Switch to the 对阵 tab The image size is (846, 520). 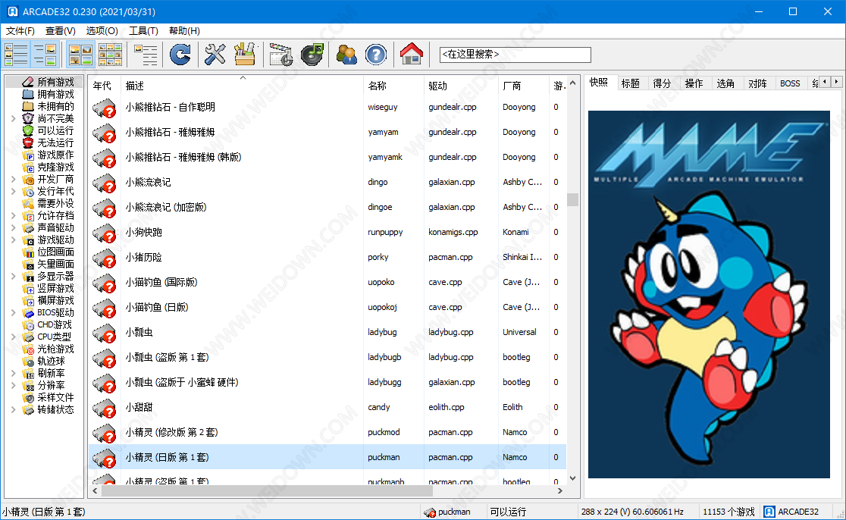click(757, 83)
